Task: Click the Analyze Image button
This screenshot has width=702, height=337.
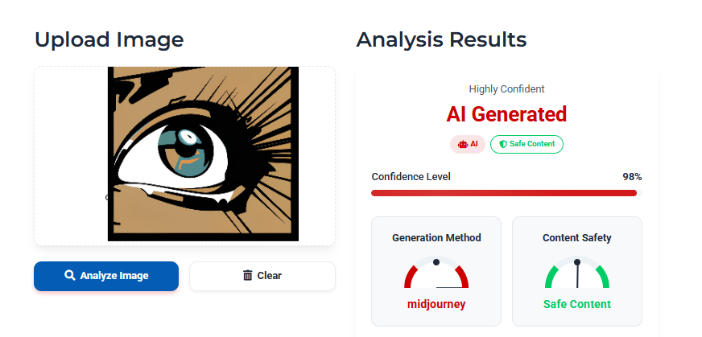Action: [x=106, y=276]
